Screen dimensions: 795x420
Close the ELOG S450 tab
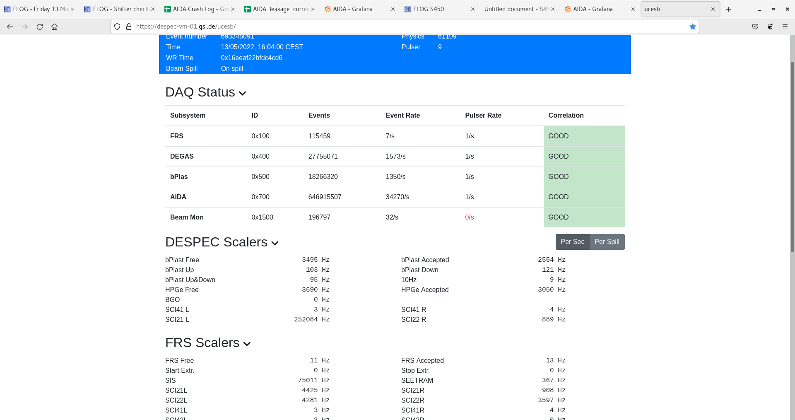point(473,9)
